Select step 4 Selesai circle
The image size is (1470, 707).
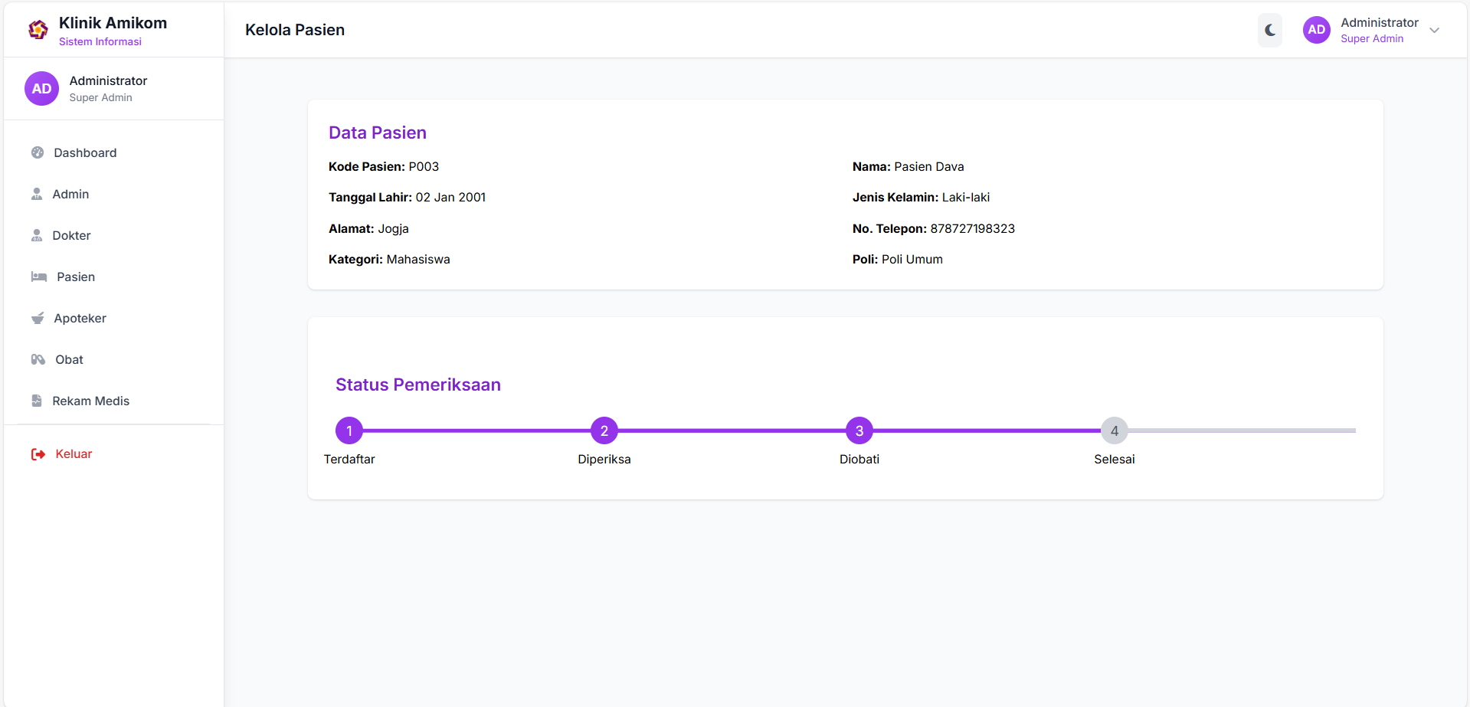(1114, 430)
